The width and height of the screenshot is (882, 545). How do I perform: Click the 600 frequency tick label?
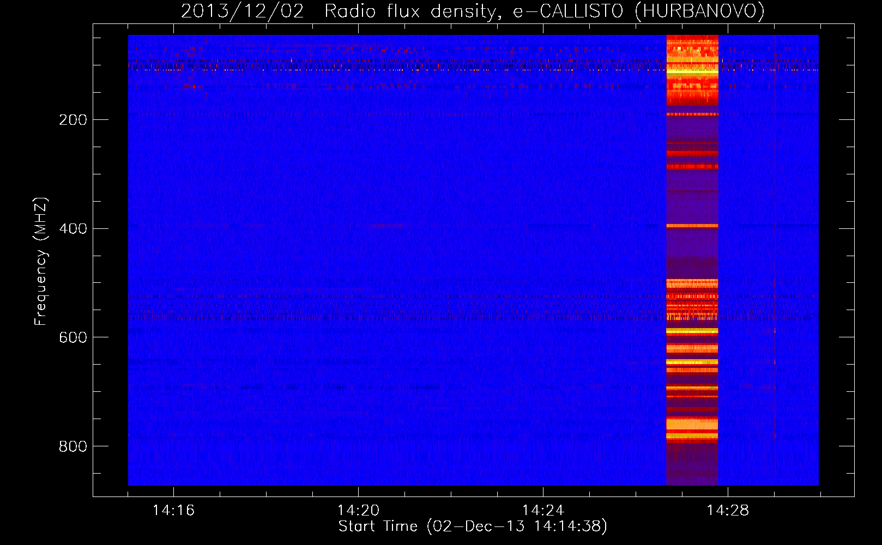pos(73,337)
